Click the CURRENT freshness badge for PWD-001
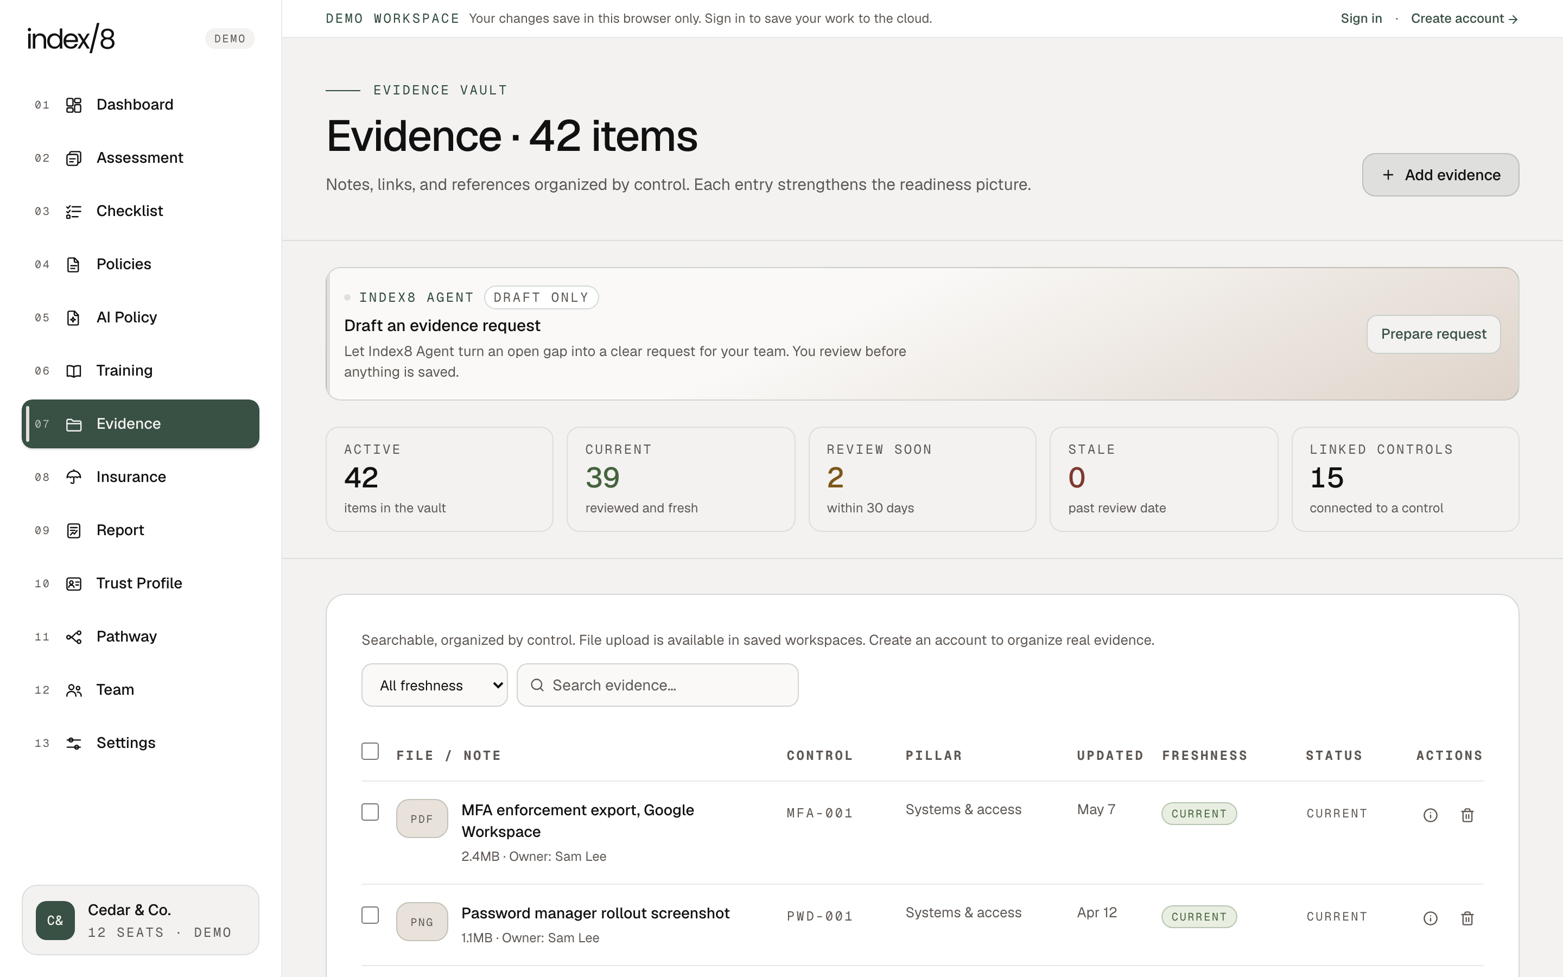The height and width of the screenshot is (977, 1563). pyautogui.click(x=1199, y=917)
